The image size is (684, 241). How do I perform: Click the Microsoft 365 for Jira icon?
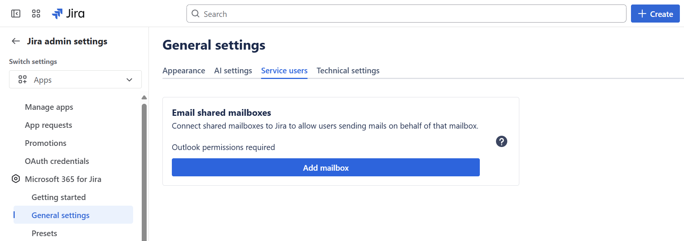[x=16, y=179]
